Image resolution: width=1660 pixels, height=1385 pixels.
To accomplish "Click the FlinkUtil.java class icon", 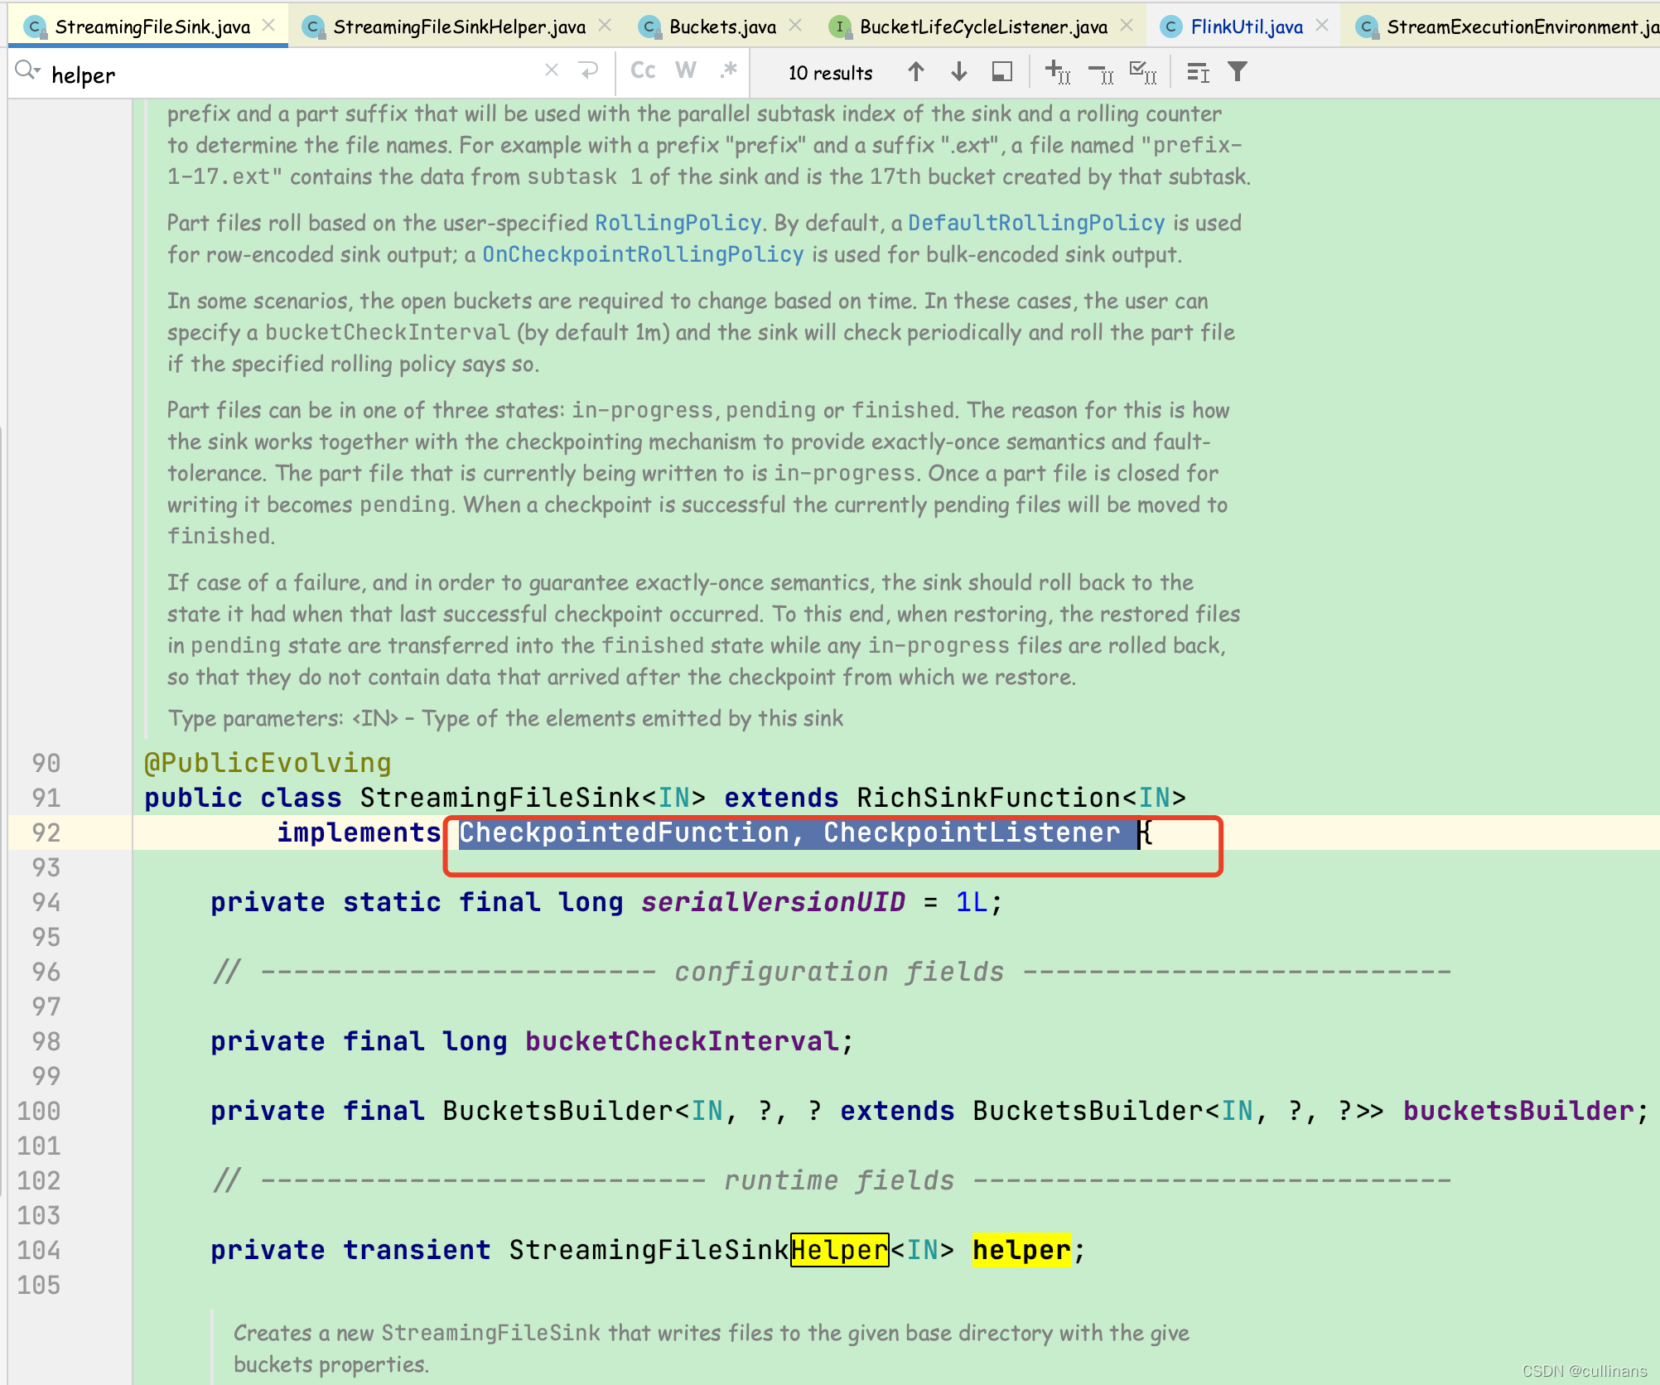I will click(x=1170, y=27).
